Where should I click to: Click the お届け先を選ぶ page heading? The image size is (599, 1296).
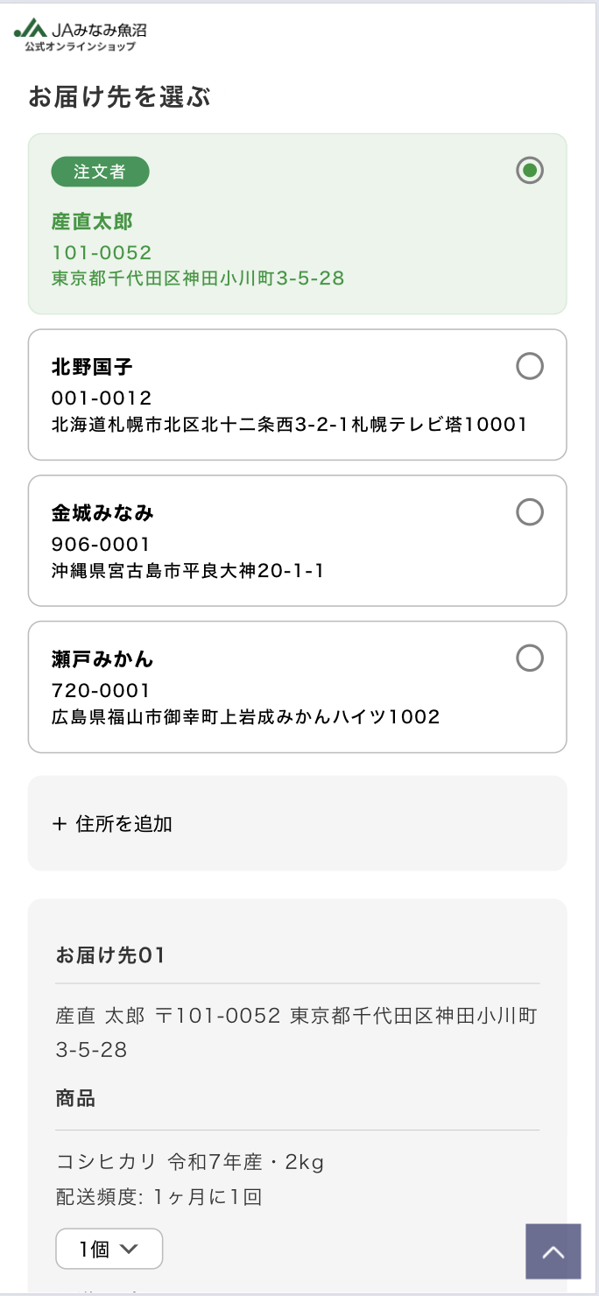[x=119, y=96]
